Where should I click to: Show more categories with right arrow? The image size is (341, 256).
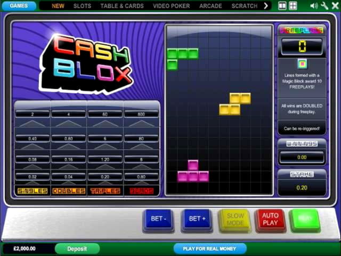coord(265,6)
